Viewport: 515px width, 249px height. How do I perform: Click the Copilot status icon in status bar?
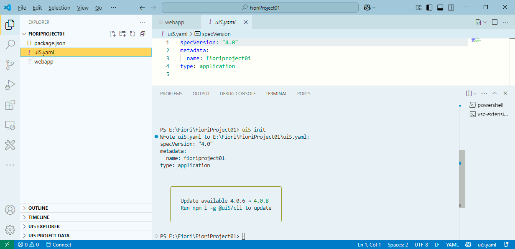[x=469, y=244]
